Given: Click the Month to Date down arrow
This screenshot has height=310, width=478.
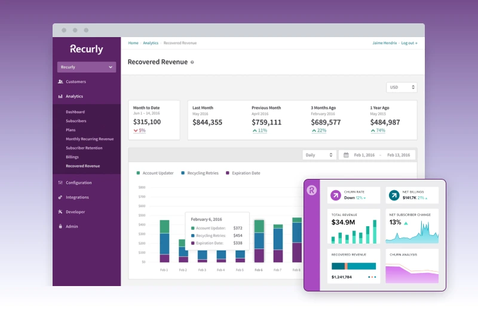Looking at the screenshot, I should click(136, 130).
